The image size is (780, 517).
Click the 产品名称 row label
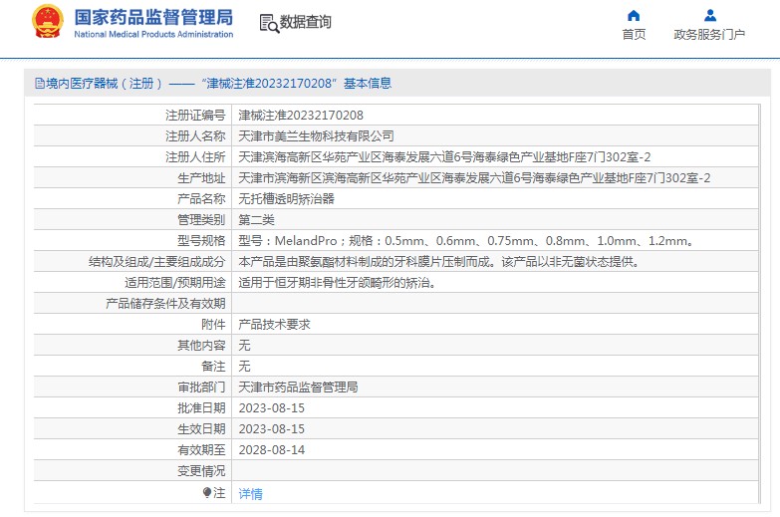pos(201,199)
